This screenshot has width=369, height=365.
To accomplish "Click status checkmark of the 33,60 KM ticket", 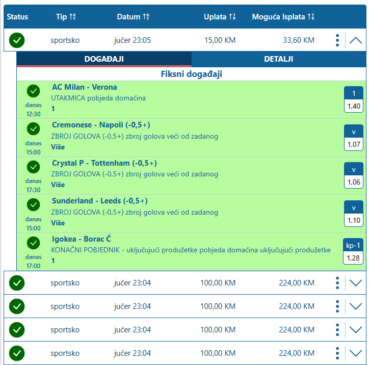I will click(x=17, y=40).
